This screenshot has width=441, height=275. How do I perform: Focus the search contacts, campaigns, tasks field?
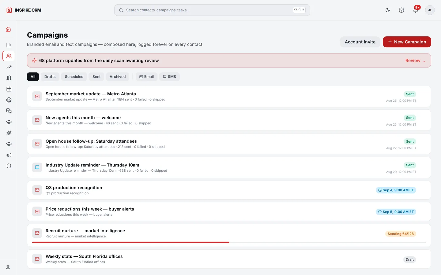point(212,10)
